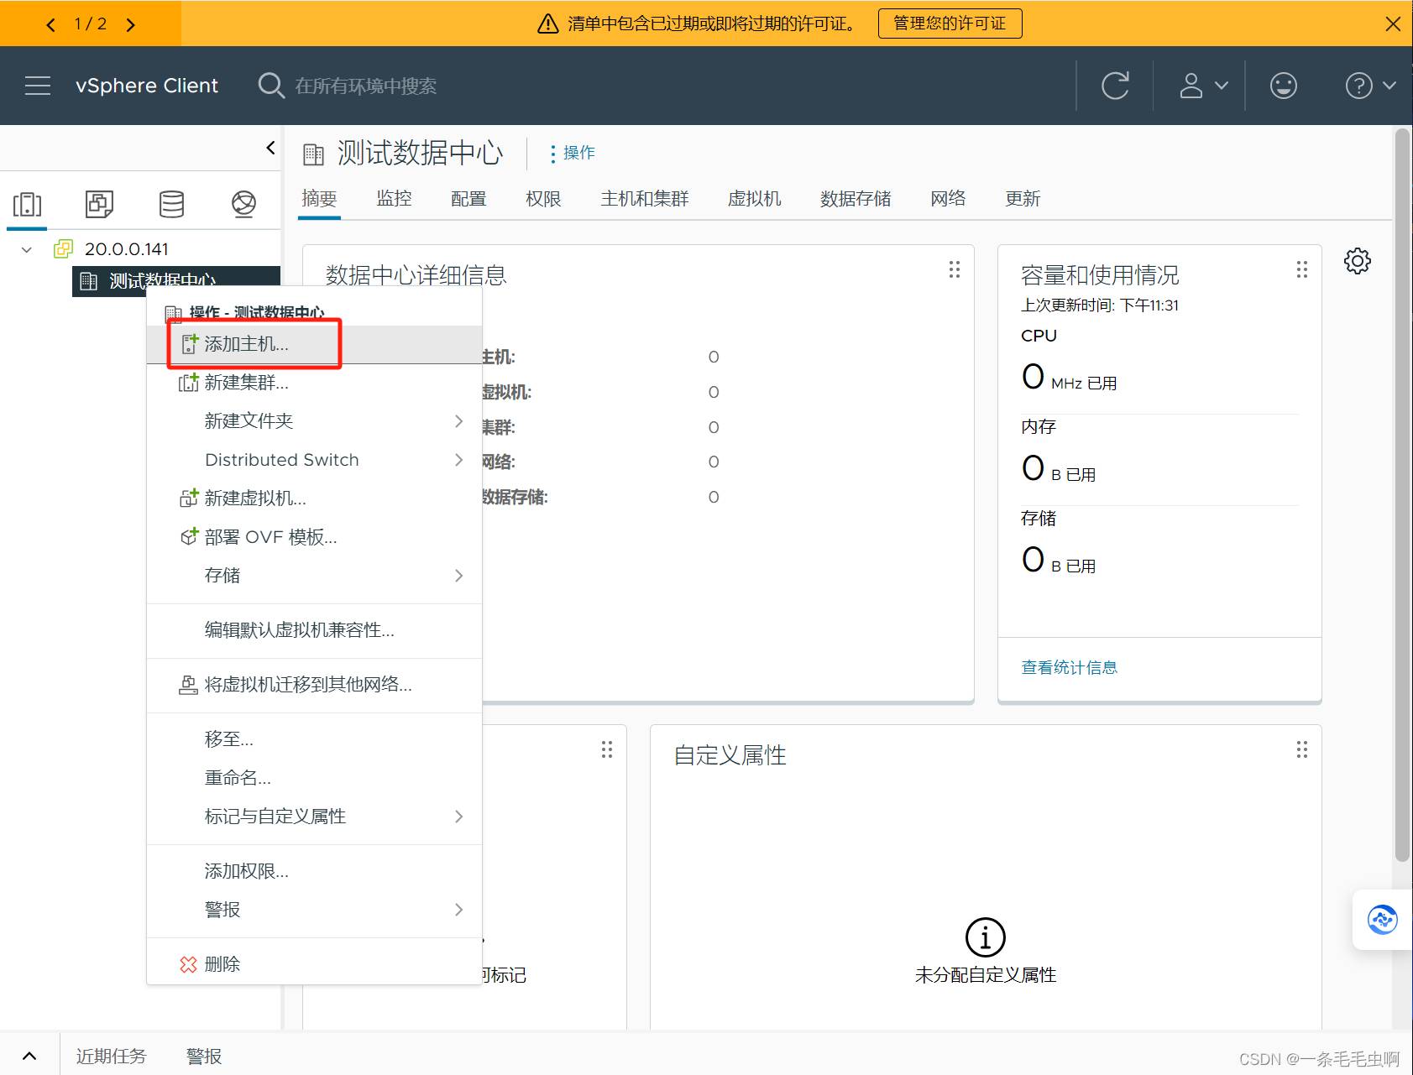Image resolution: width=1413 pixels, height=1075 pixels.
Task: Switch to the 监控 tab
Action: click(x=394, y=199)
